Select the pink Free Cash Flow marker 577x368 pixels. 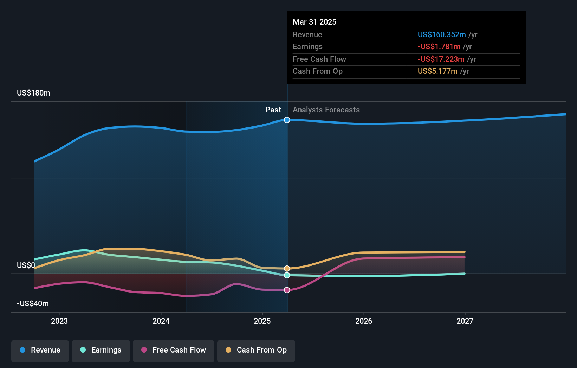(x=287, y=290)
